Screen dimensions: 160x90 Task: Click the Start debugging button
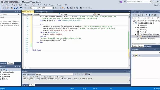coord(56,8)
